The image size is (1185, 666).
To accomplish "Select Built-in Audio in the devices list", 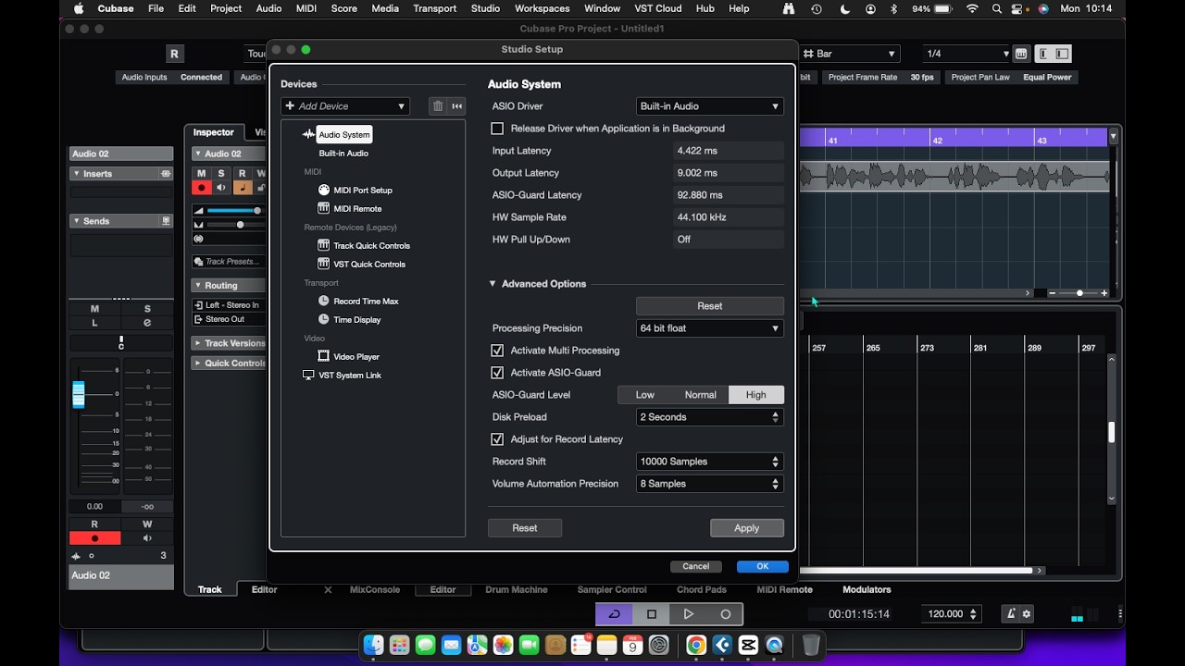I will pyautogui.click(x=343, y=154).
